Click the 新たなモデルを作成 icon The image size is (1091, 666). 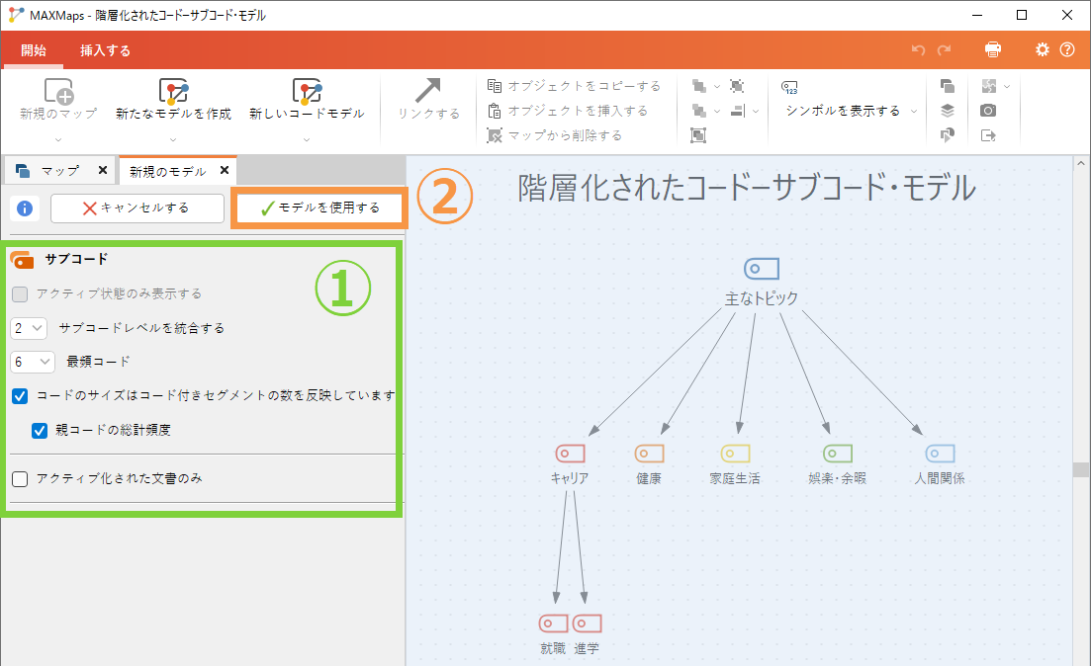[173, 91]
